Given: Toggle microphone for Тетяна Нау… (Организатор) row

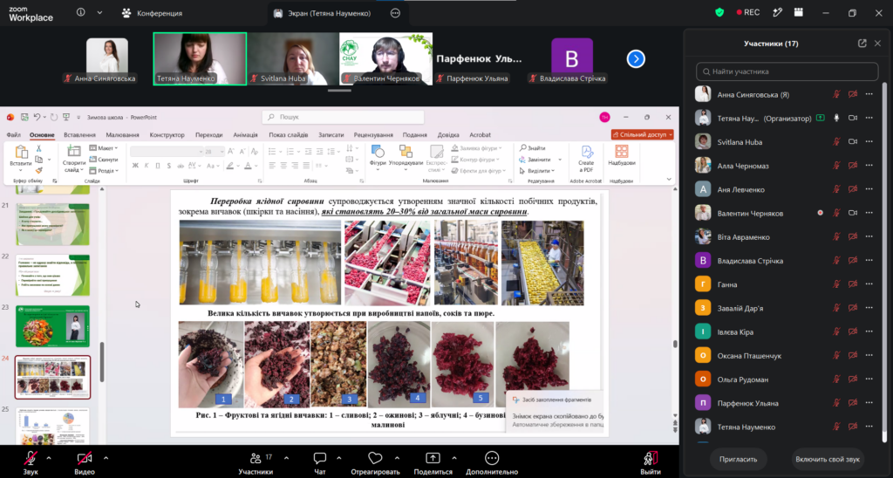Looking at the screenshot, I should (836, 118).
